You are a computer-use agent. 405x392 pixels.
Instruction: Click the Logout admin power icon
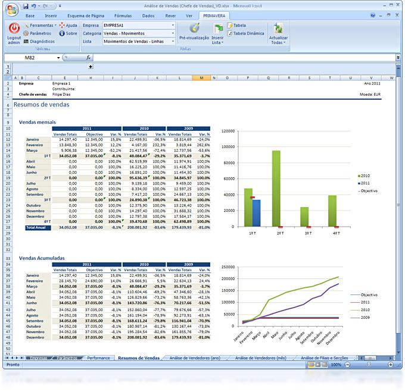pyautogui.click(x=14, y=28)
